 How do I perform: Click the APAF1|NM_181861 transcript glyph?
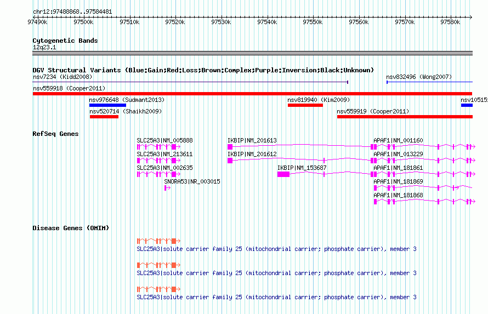(x=424, y=174)
